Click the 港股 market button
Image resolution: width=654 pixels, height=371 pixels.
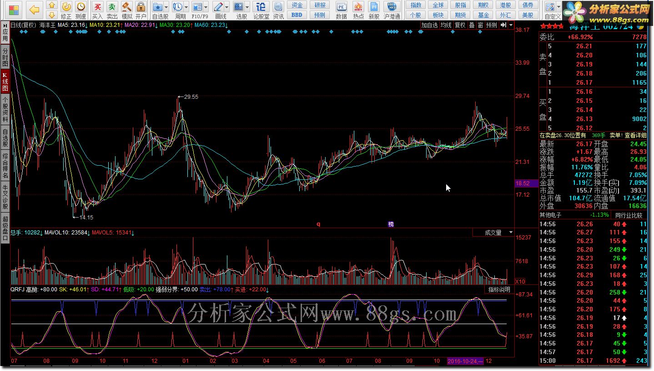[506, 5]
